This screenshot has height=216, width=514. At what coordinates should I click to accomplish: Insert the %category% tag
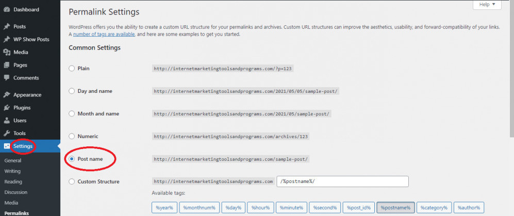434,207
